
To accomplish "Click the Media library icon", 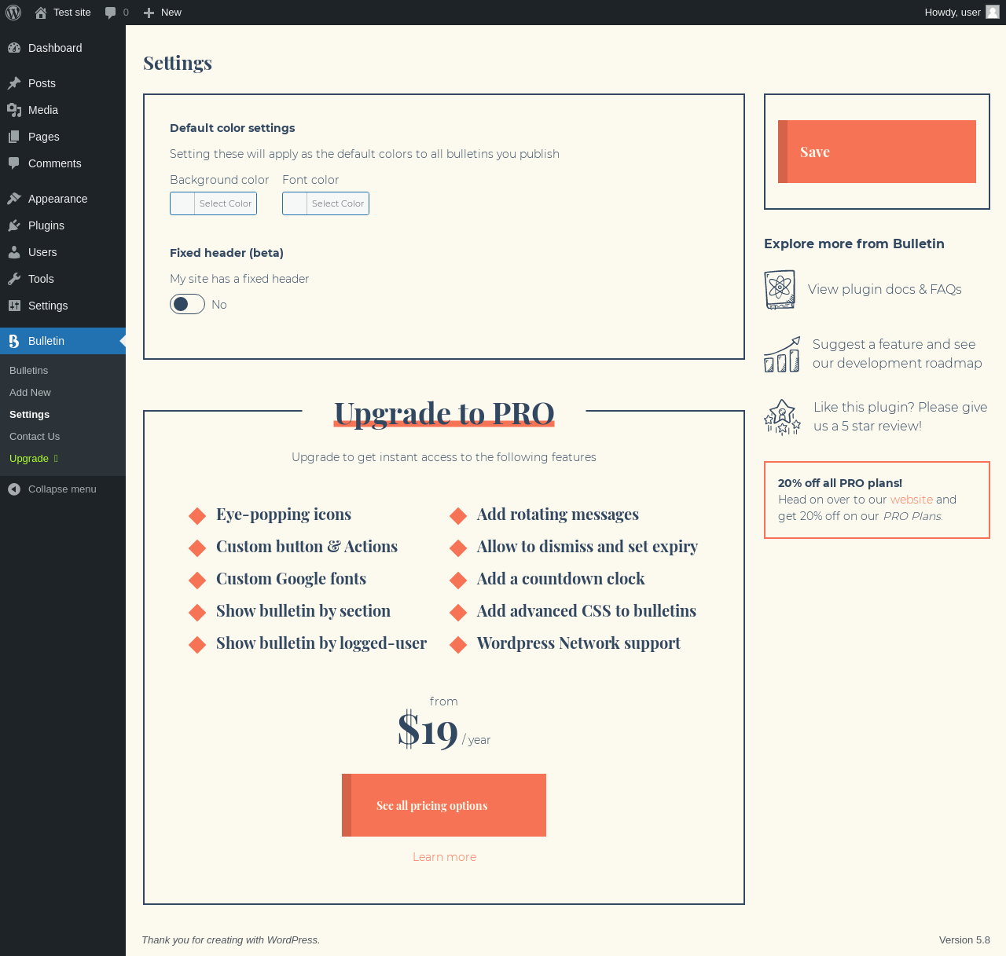I will coord(14,110).
